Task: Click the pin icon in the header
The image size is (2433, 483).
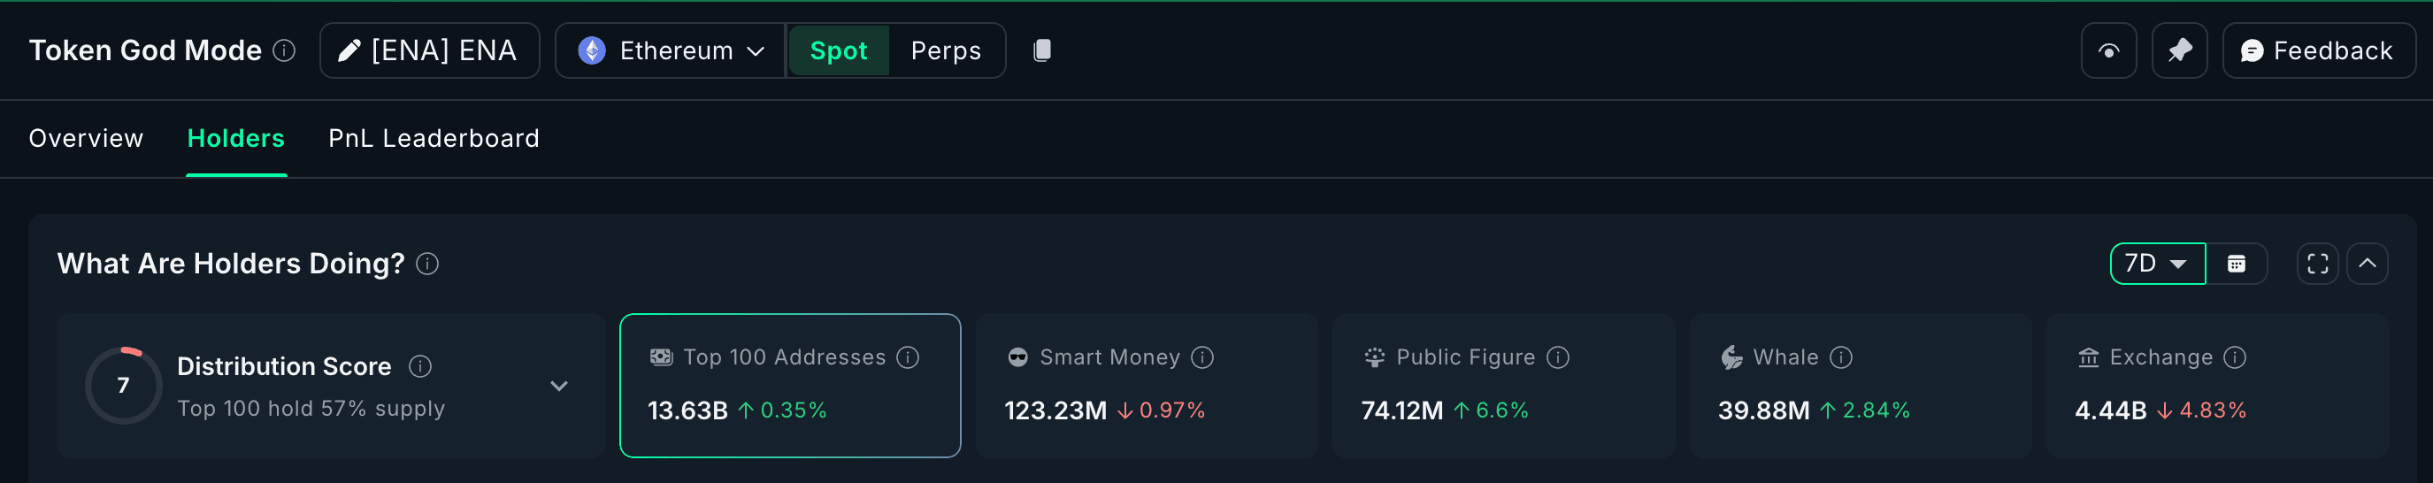Action: tap(2179, 51)
